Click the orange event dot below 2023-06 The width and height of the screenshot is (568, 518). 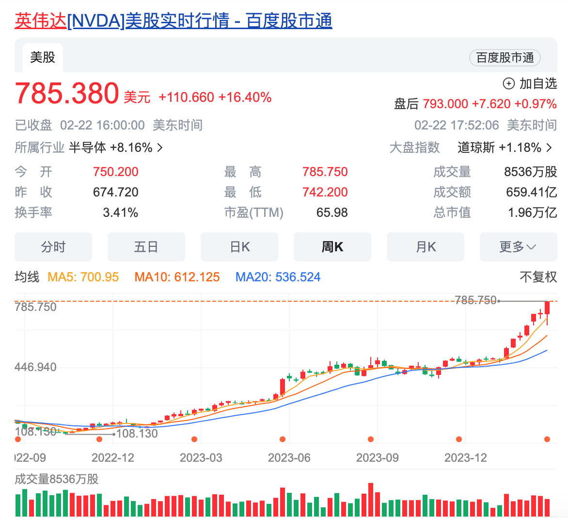click(x=283, y=439)
